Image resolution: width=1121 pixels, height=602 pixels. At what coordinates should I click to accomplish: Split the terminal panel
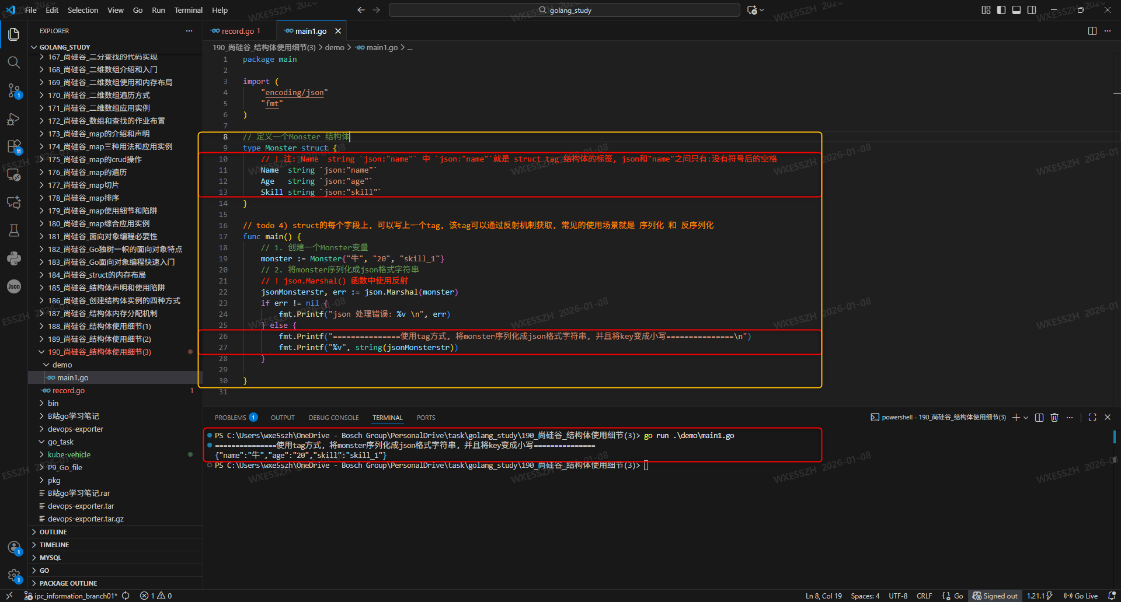(1039, 418)
